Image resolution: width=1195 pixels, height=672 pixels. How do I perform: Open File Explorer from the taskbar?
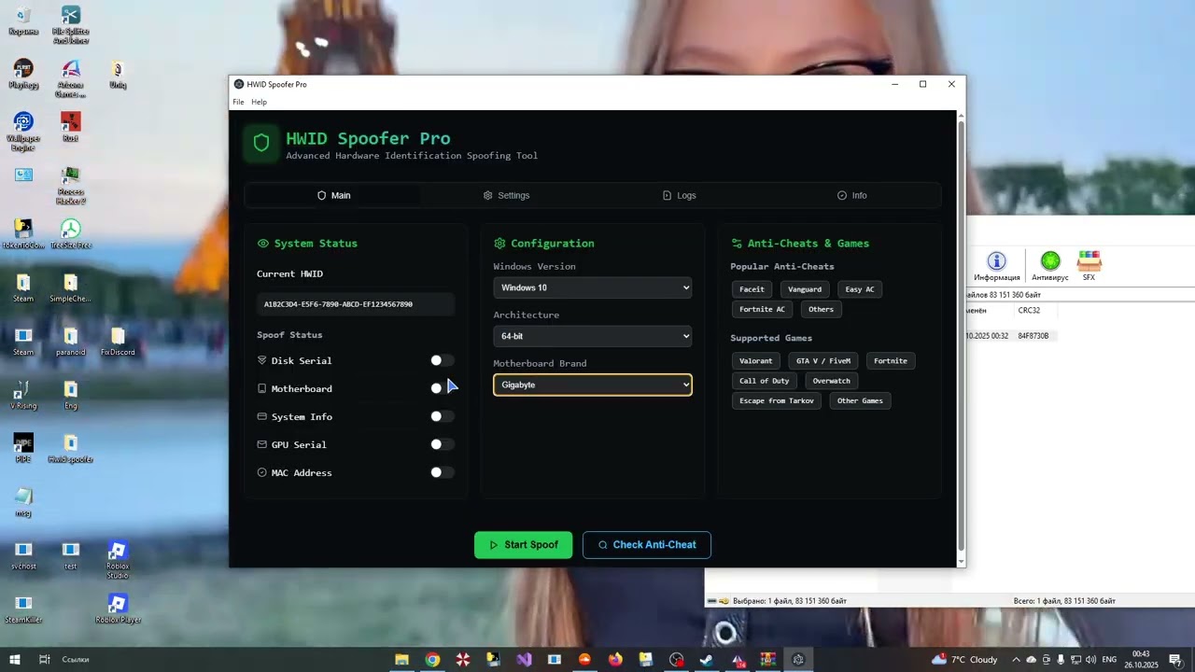click(x=401, y=660)
